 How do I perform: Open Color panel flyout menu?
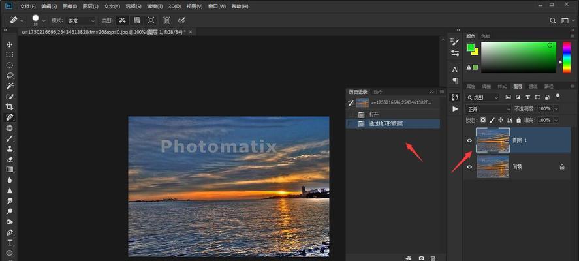(572, 36)
